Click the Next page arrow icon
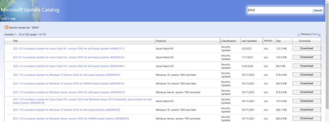Screen dimensions: 329x122 (320, 35)
